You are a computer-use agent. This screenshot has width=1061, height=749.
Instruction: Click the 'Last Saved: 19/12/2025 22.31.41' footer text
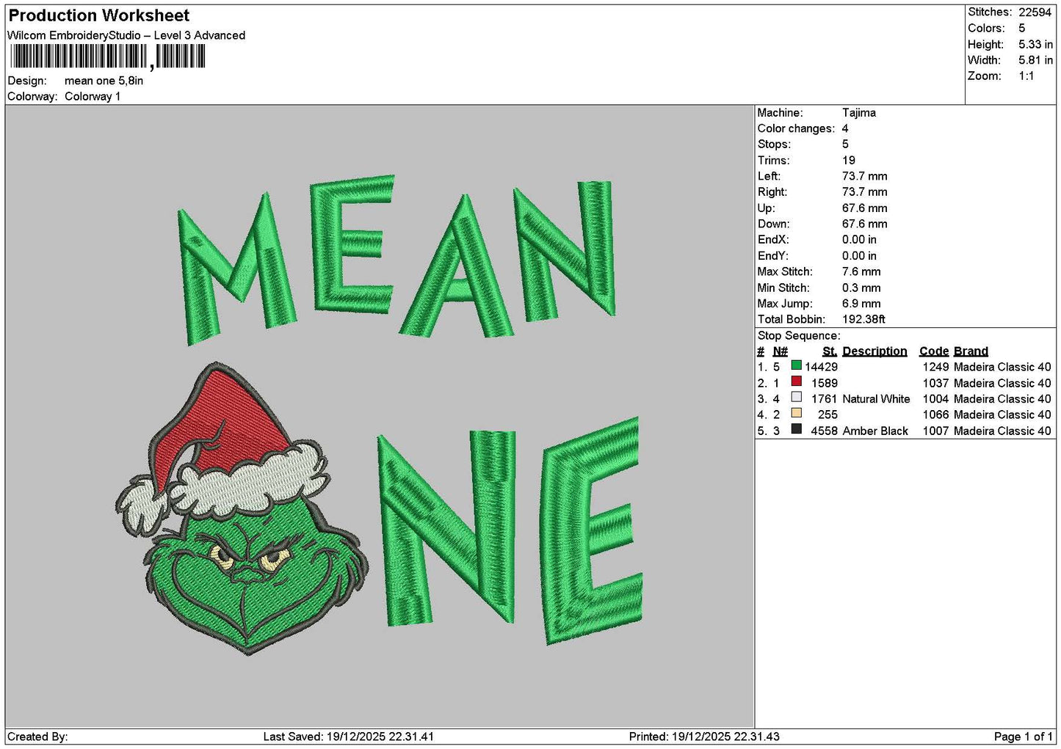tap(349, 737)
